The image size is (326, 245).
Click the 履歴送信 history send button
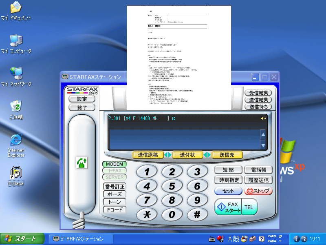[258, 180]
